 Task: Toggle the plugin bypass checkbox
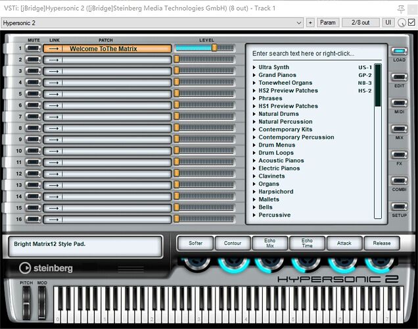click(411, 22)
